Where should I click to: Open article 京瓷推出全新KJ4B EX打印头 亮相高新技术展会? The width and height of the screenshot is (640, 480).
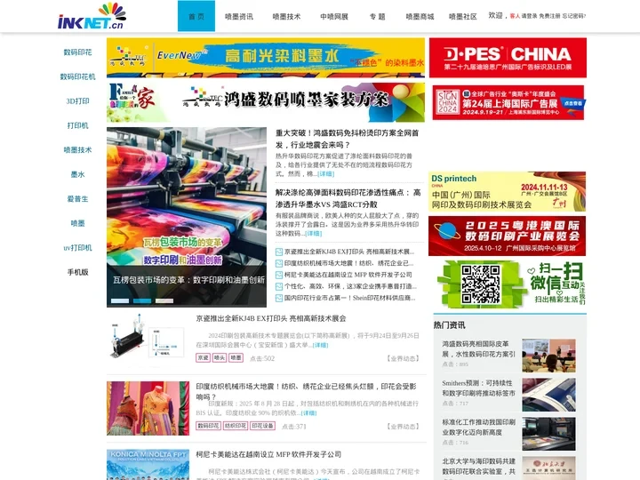click(x=271, y=318)
